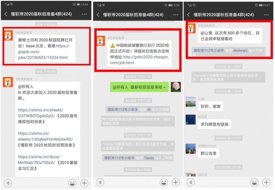Screen dimensions: 275x190
Task: Tap timestamp 5月30日 下午17:14
Action: (138, 77)
